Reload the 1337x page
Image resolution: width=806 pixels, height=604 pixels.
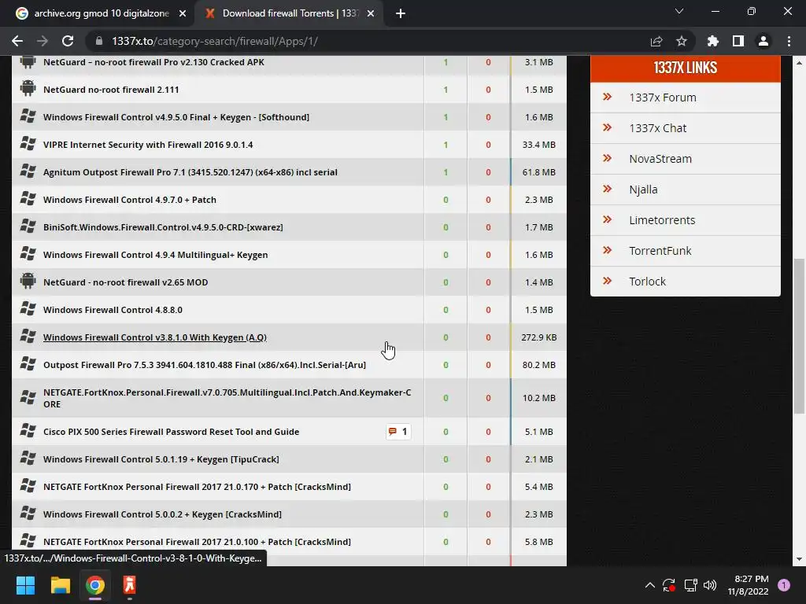tap(68, 41)
